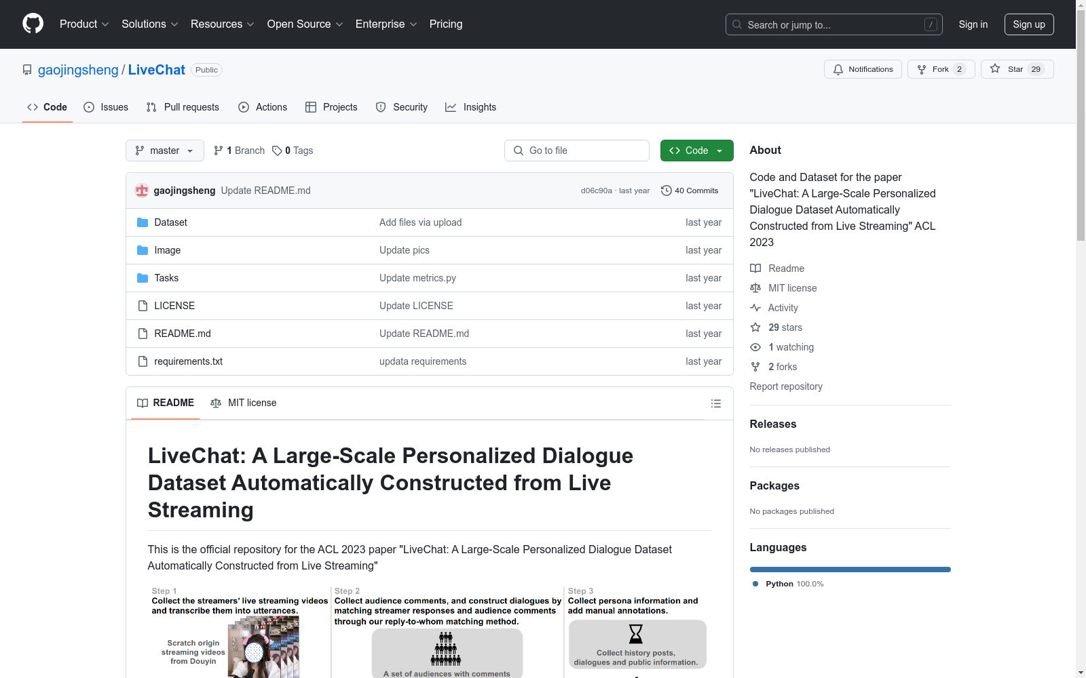Image resolution: width=1086 pixels, height=678 pixels.
Task: Click the Image folder icon
Action: pyautogui.click(x=143, y=250)
